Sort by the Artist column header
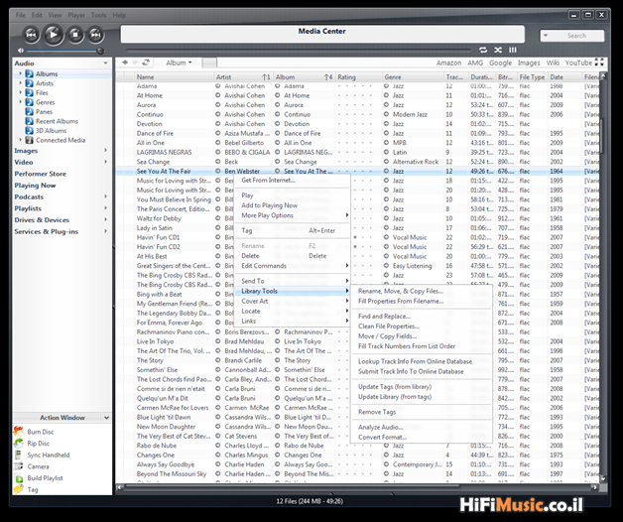This screenshot has width=623, height=522. 243,77
